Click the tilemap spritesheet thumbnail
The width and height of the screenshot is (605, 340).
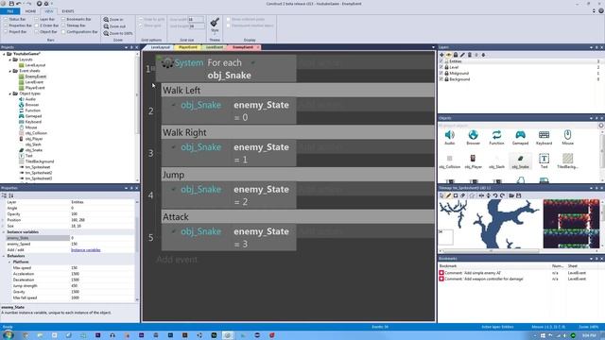coord(571,224)
